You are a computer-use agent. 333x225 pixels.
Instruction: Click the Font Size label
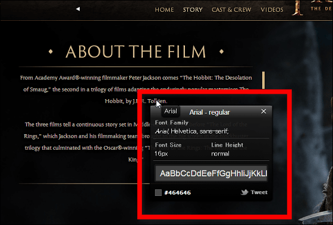pyautogui.click(x=168, y=145)
